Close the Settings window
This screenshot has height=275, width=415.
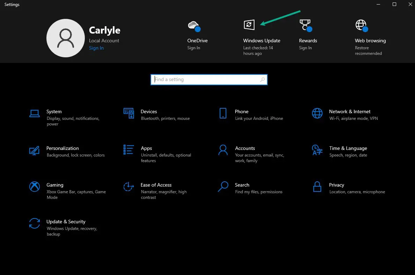pyautogui.click(x=410, y=4)
